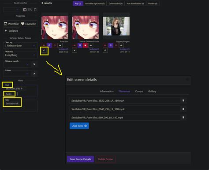Screen dimensions: 209x170
Task: Click the 'Pure Bliss' title text
Action: [x=64, y=41]
